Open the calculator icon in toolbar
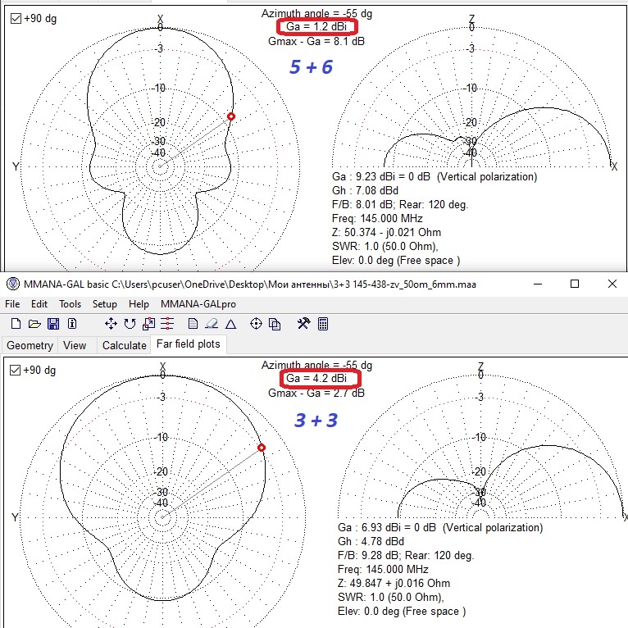 point(323,325)
